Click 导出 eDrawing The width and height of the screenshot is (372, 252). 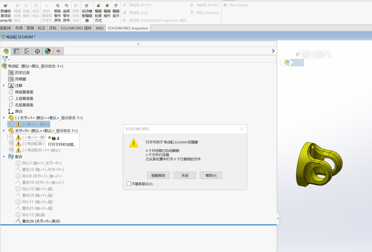coord(204,13)
